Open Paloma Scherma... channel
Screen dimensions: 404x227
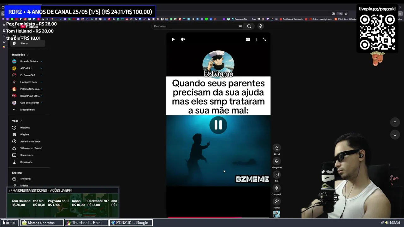tap(28, 89)
